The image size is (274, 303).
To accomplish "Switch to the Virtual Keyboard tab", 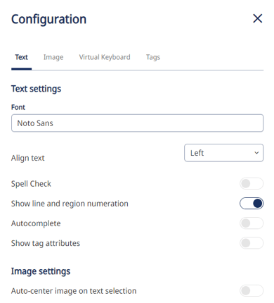I will [x=105, y=57].
